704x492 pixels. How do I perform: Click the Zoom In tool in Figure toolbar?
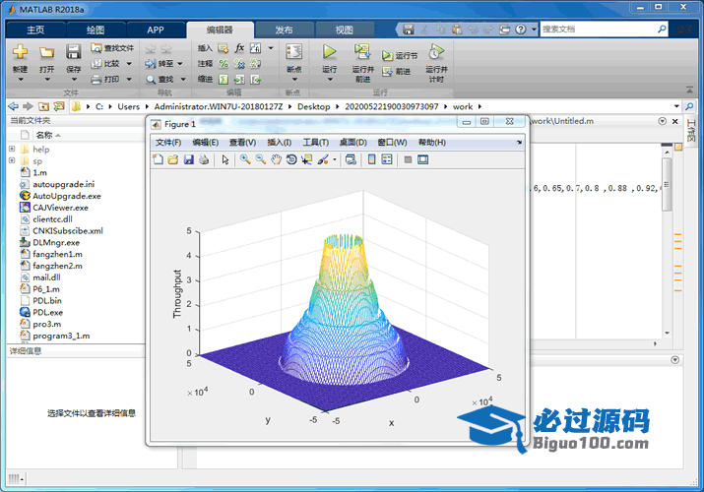point(244,159)
